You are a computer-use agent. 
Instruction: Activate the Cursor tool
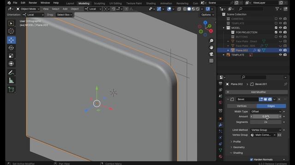click(x=11, y=31)
